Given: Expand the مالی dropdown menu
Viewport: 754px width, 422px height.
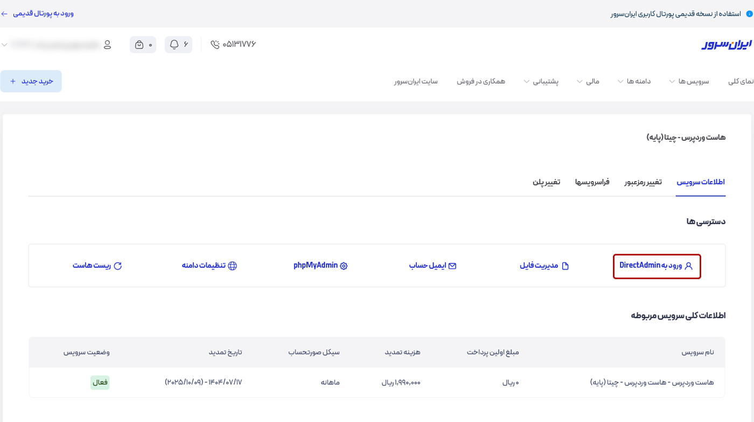Looking at the screenshot, I should pos(588,81).
